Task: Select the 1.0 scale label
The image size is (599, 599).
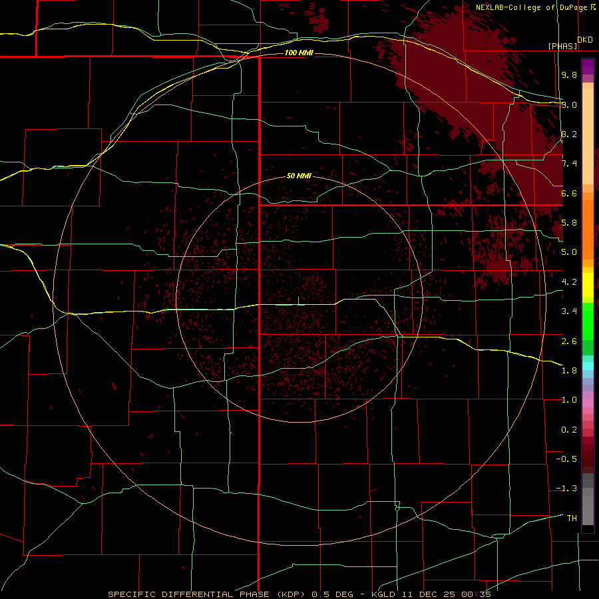Action: (569, 400)
